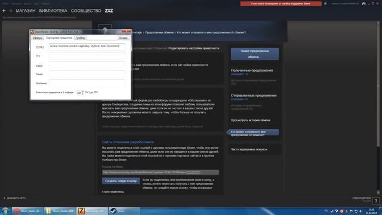Click the max items per offer number box

click(79, 93)
